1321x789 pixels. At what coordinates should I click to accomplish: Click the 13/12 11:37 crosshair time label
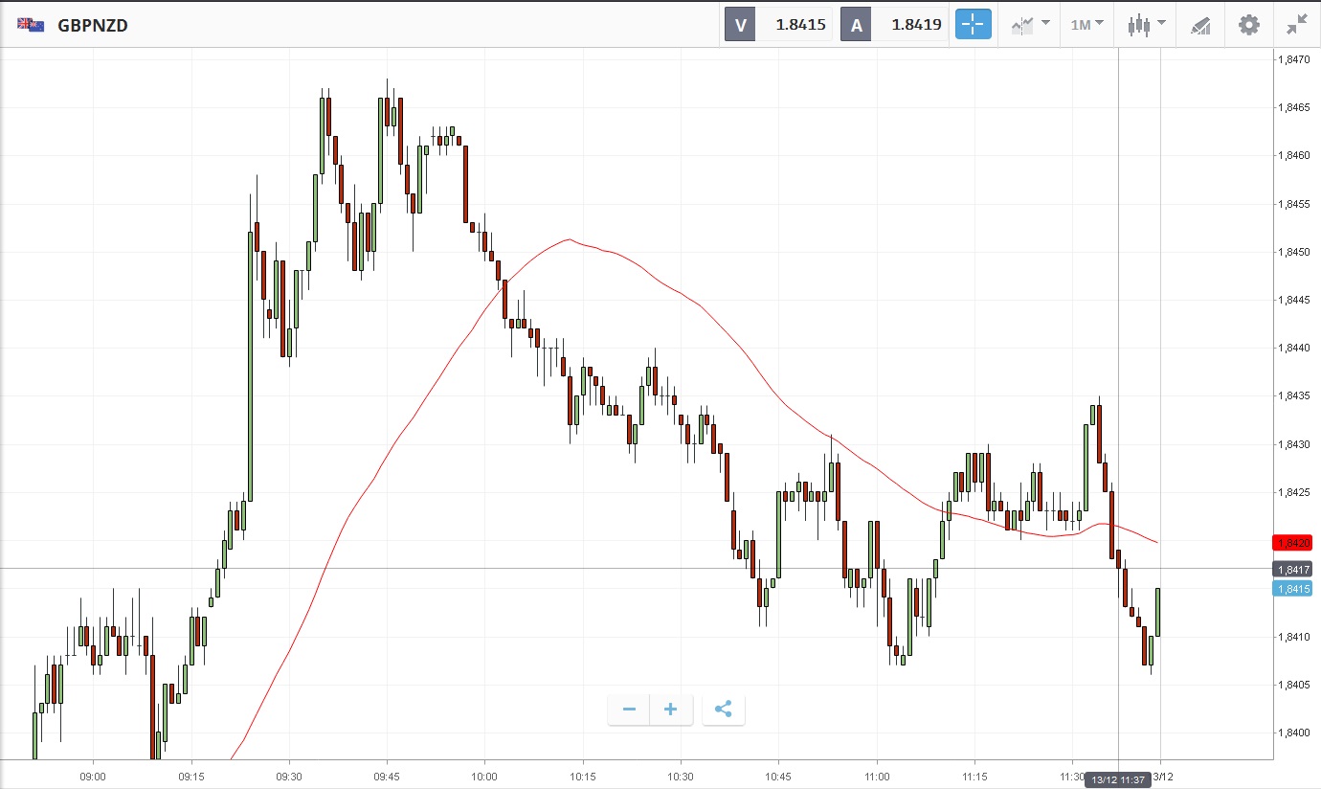pyautogui.click(x=1118, y=780)
